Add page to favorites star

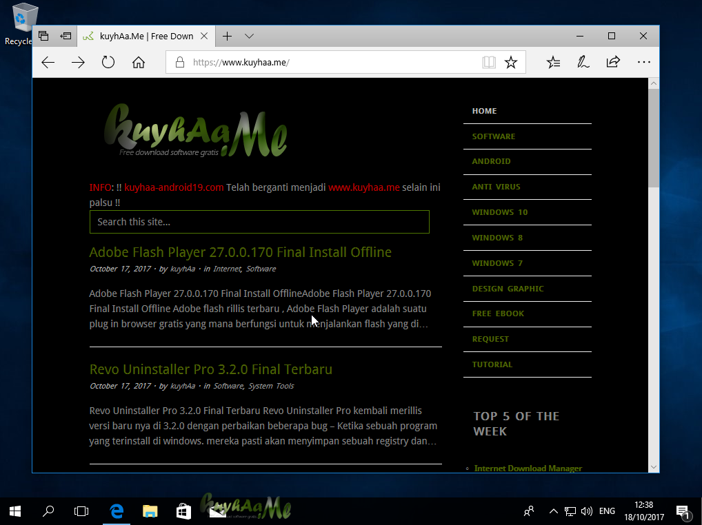pos(511,62)
